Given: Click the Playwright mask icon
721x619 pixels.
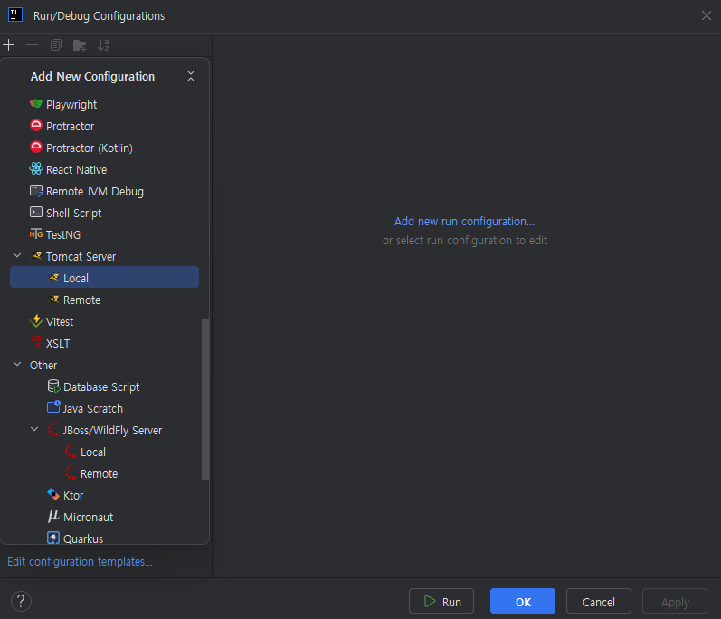Looking at the screenshot, I should click(36, 104).
